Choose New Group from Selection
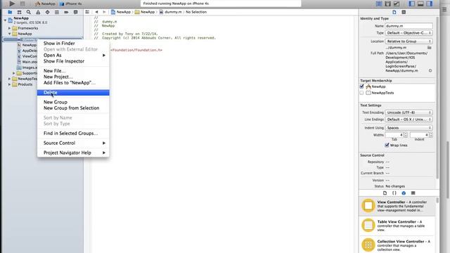This screenshot has width=450, height=253. click(73, 108)
